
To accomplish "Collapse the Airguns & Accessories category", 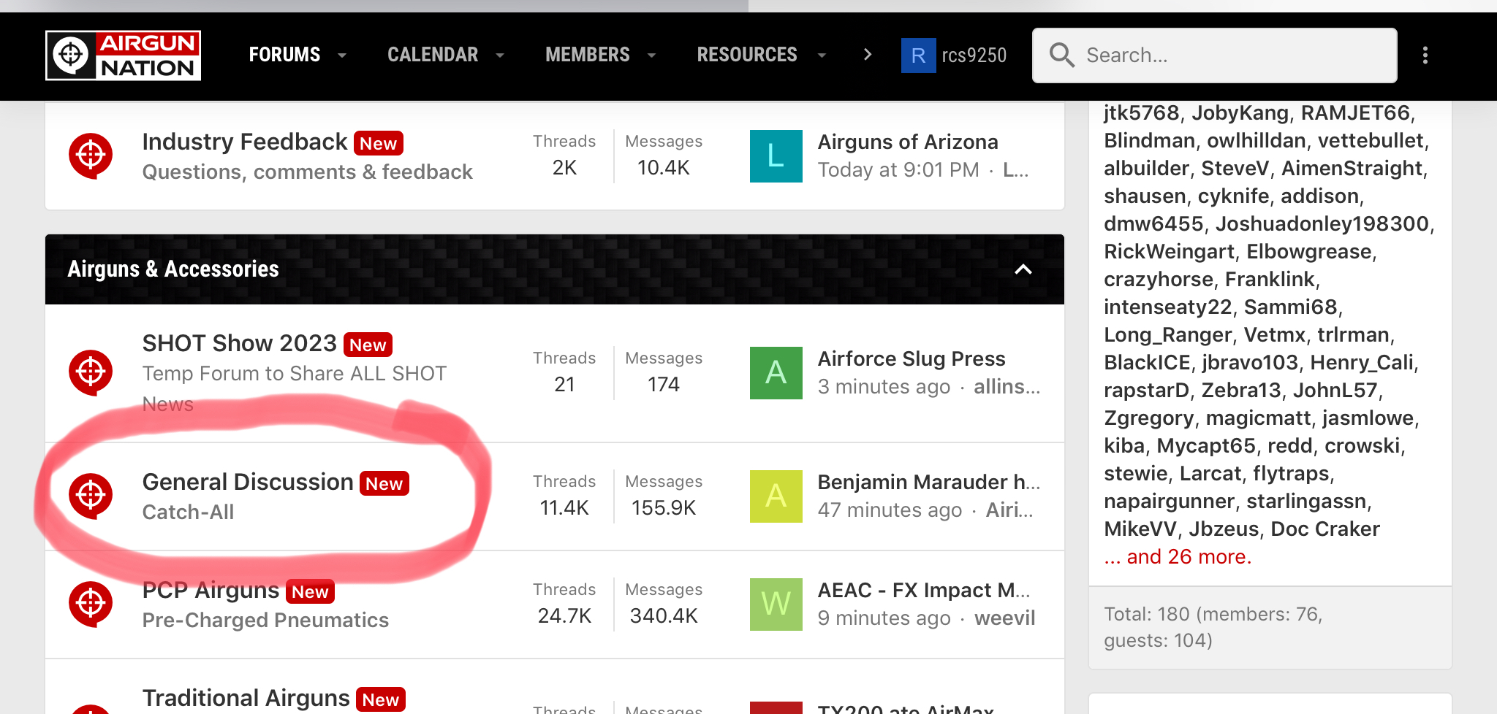I will 1023,269.
